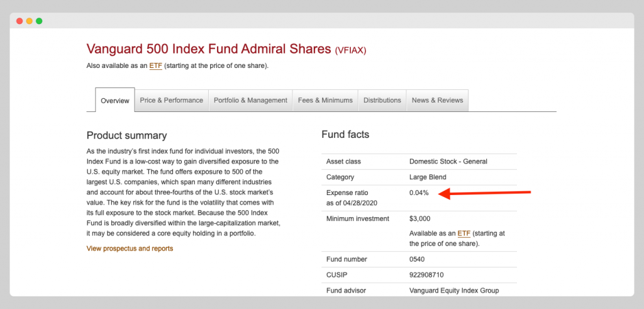Minimize the window using the yellow button
The width and height of the screenshot is (644, 309).
(29, 21)
